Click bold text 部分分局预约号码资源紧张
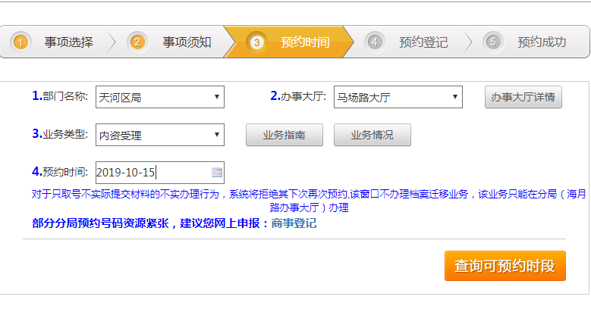The width and height of the screenshot is (591, 312). click(100, 223)
